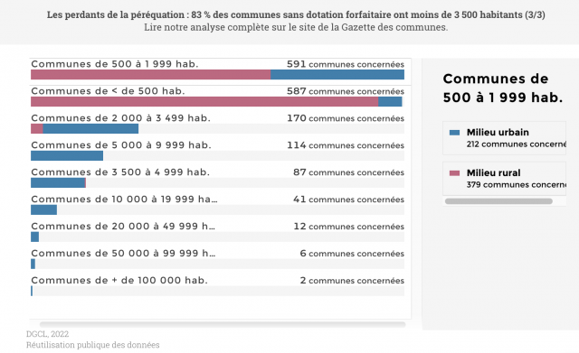This screenshot has width=579, height=353.
Task: Click the Milieu urbain legend entry
Action: [x=505, y=138]
